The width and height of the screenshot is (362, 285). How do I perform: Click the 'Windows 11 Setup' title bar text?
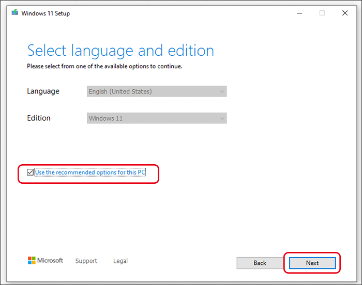(x=46, y=13)
